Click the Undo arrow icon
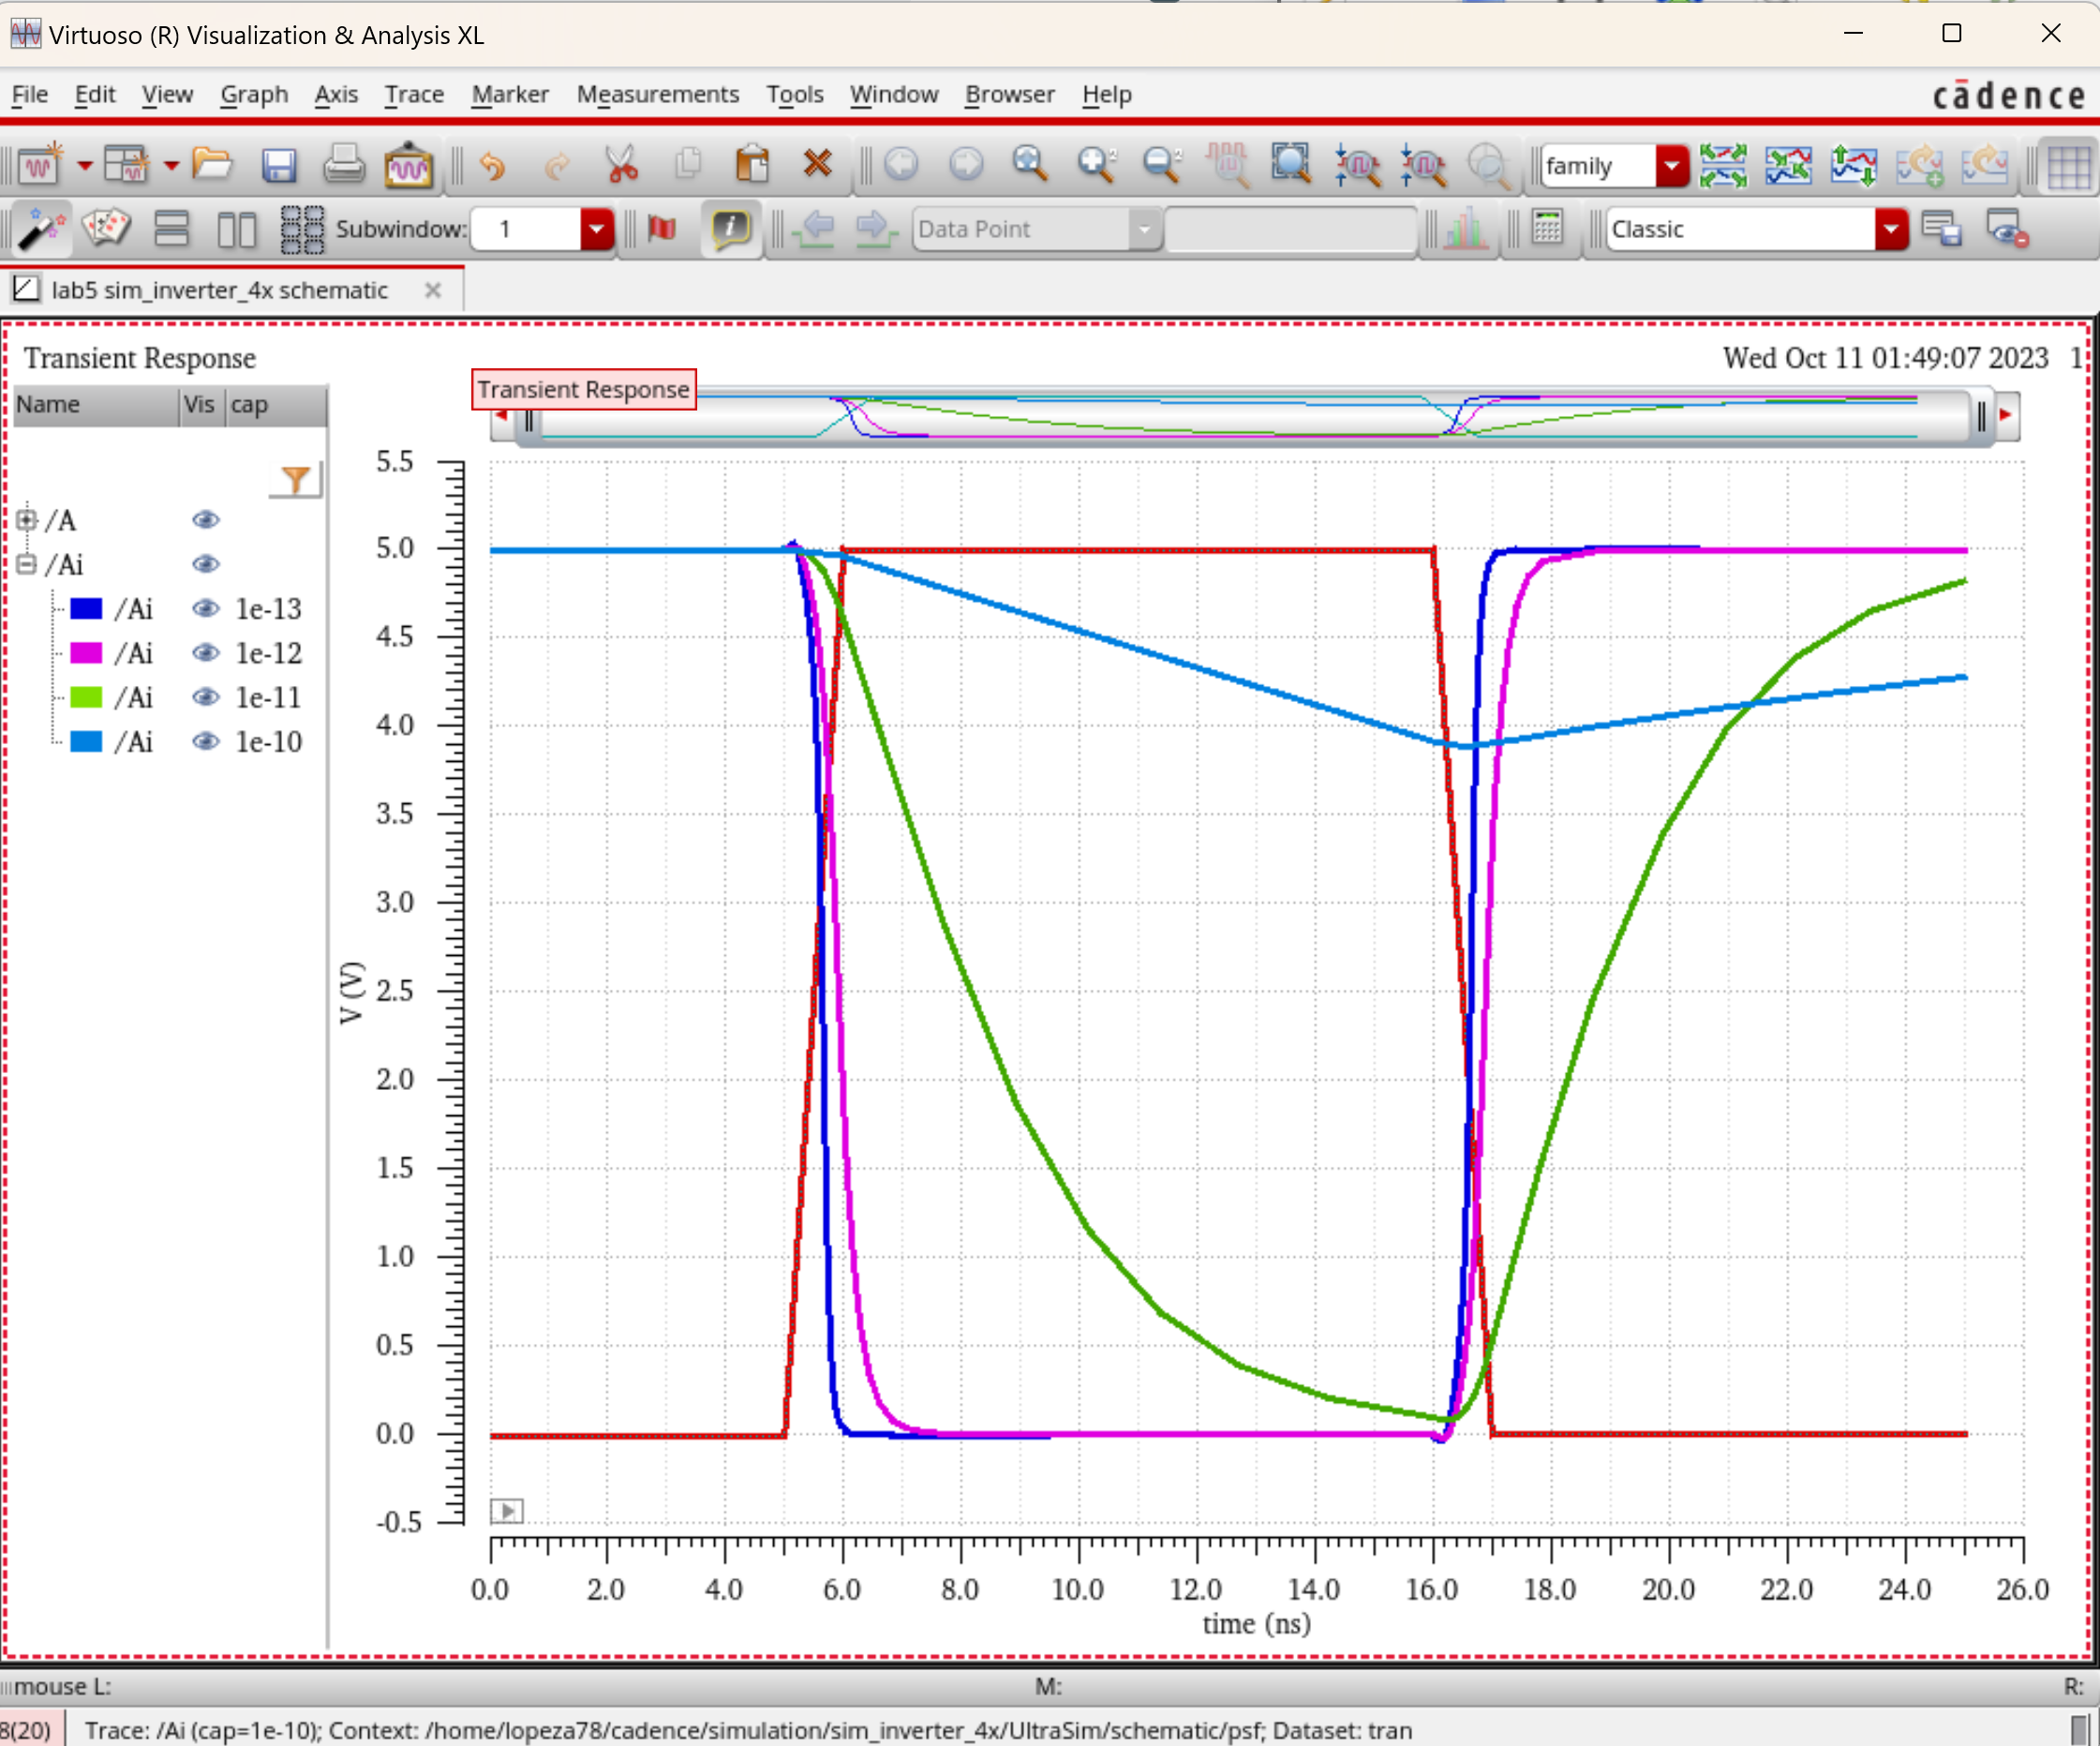Viewport: 2100px width, 1746px height. 492,165
